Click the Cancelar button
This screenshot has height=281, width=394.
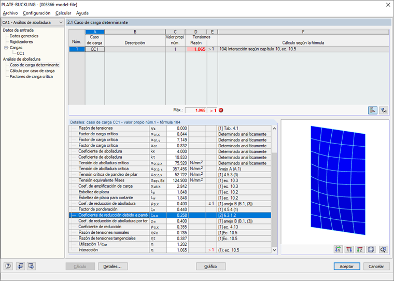click(376, 266)
